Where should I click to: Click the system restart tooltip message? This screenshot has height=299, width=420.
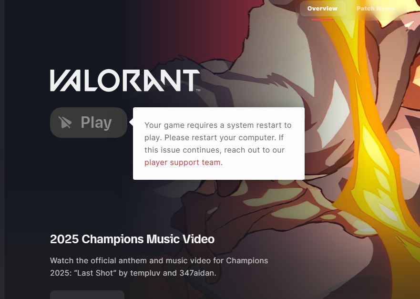point(218,144)
